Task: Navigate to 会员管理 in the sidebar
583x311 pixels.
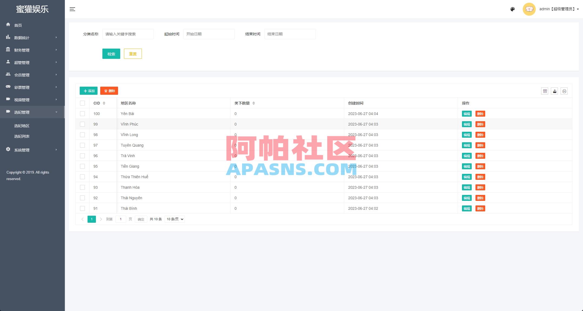Action: point(22,75)
